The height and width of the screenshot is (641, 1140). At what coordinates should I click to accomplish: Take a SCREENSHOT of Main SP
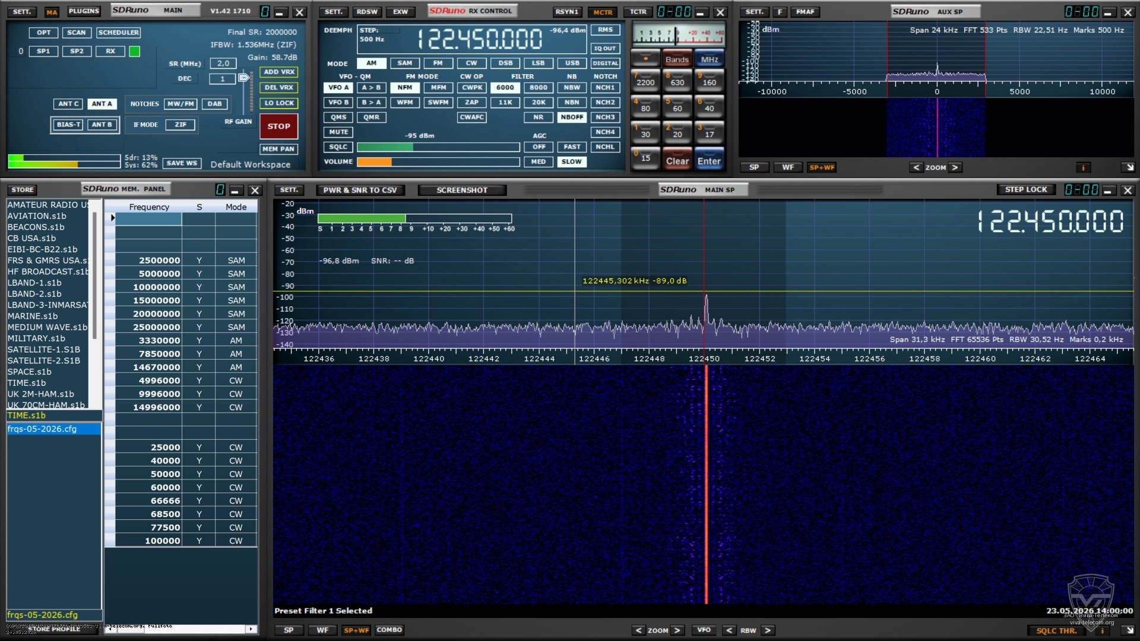pos(462,190)
